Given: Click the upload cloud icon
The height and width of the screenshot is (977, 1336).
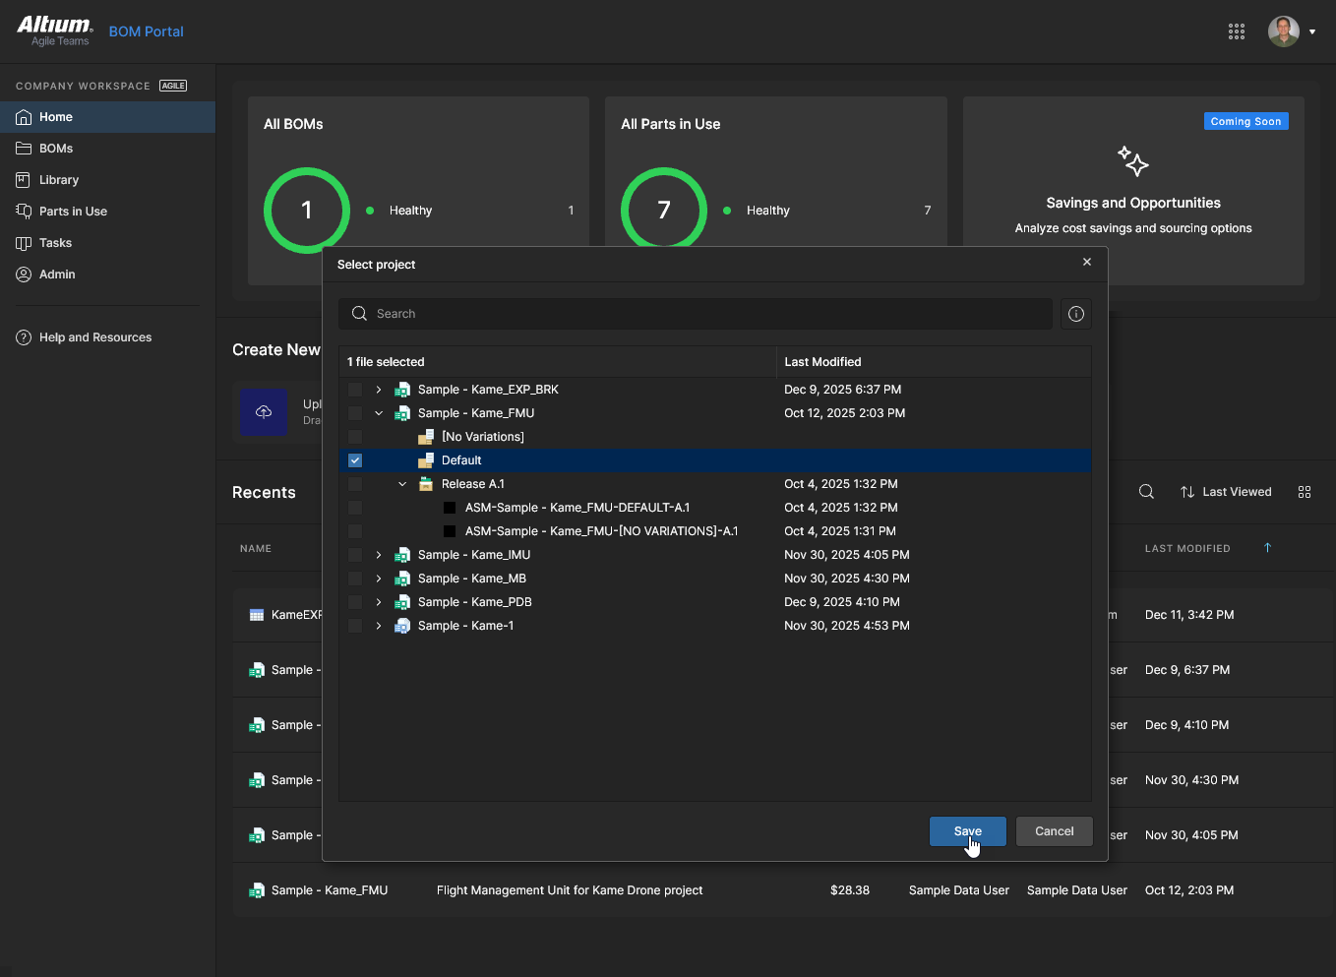Looking at the screenshot, I should (x=264, y=412).
